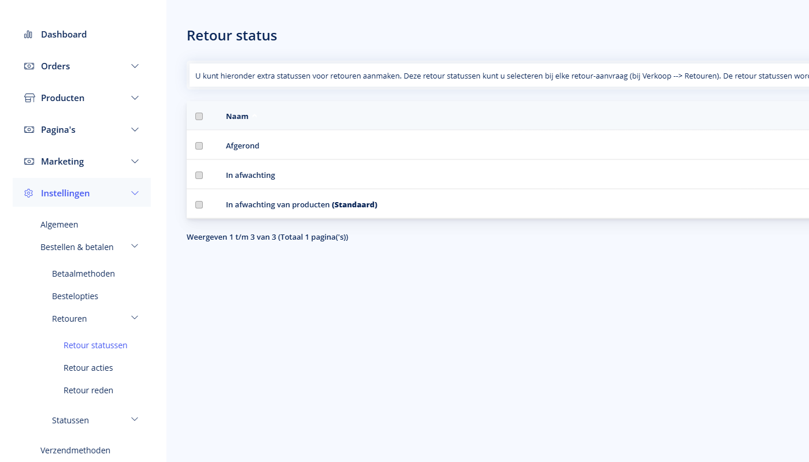This screenshot has height=462, width=809.
Task: Open the Algemeen settings page
Action: click(x=59, y=224)
